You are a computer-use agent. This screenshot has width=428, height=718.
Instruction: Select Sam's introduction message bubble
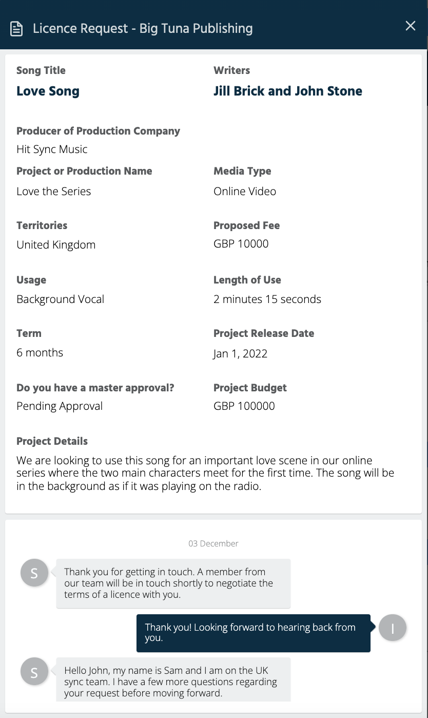pos(174,679)
